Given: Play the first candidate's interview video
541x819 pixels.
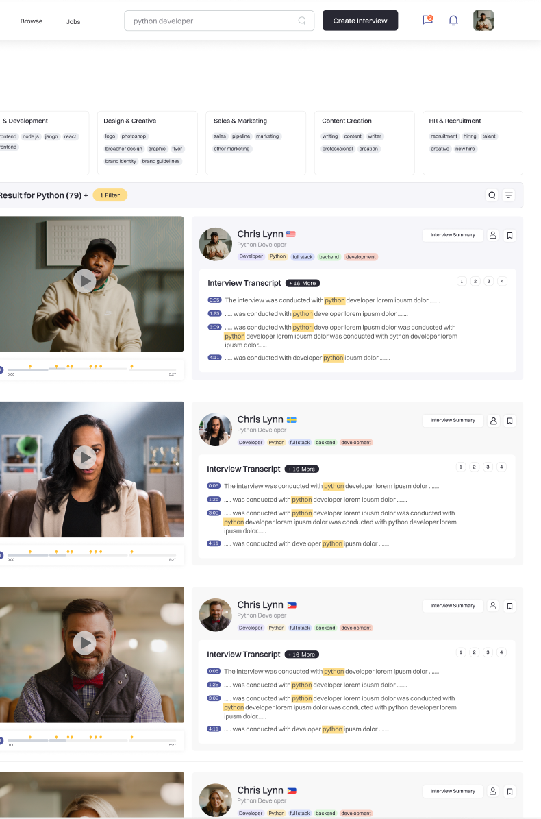Looking at the screenshot, I should [x=84, y=280].
